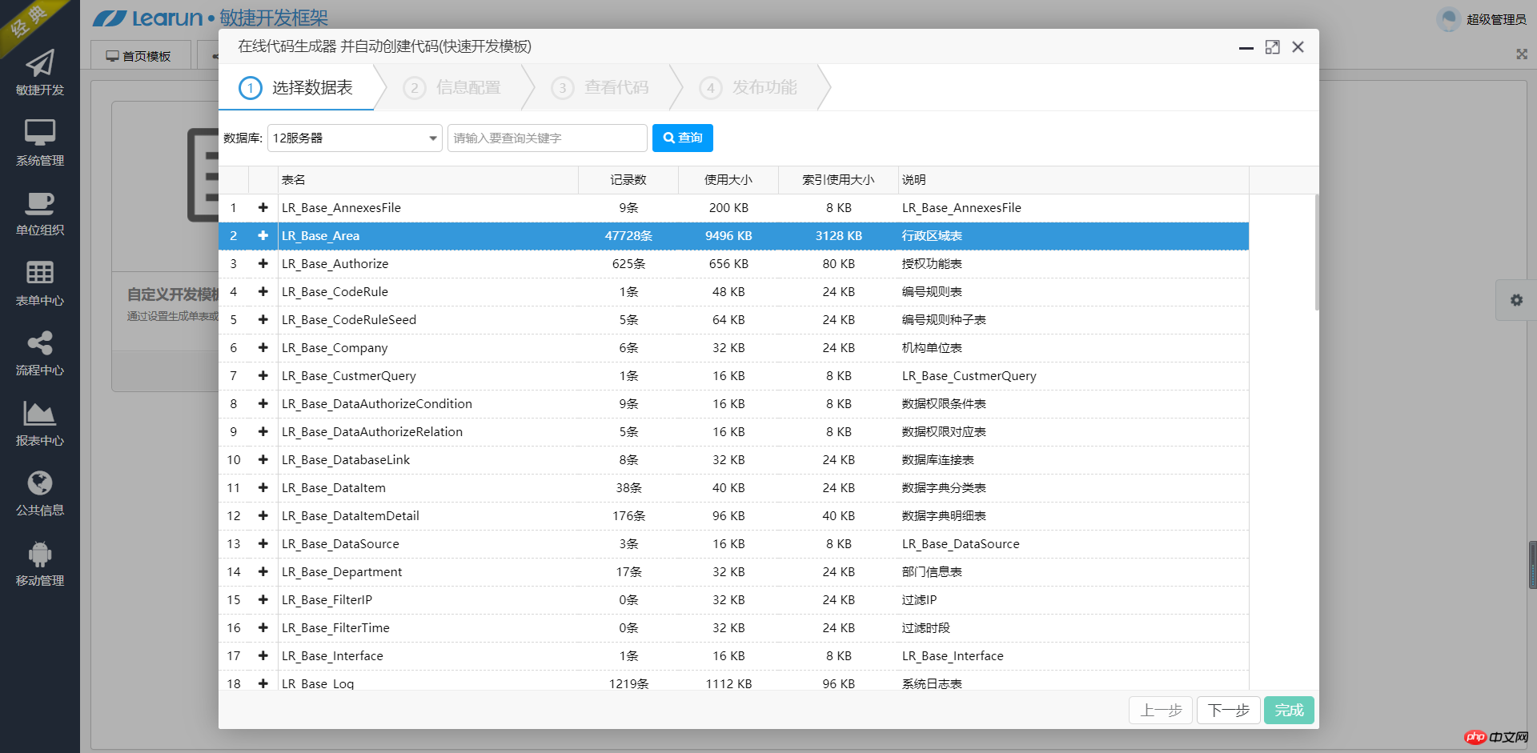
Task: Select the 公共信息 globe icon
Action: [x=39, y=491]
